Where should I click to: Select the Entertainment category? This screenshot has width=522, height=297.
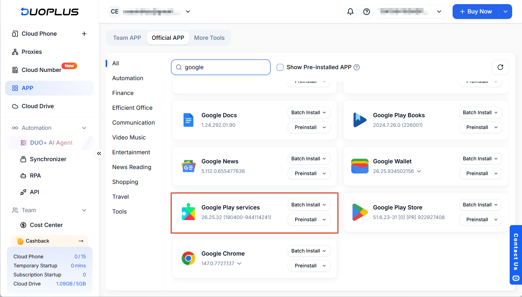click(x=131, y=152)
